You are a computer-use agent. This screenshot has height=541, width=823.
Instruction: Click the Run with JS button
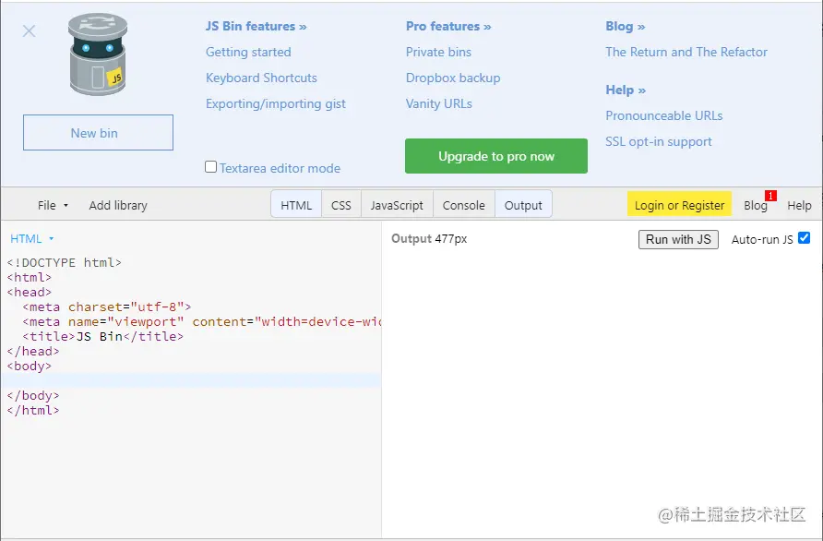678,239
